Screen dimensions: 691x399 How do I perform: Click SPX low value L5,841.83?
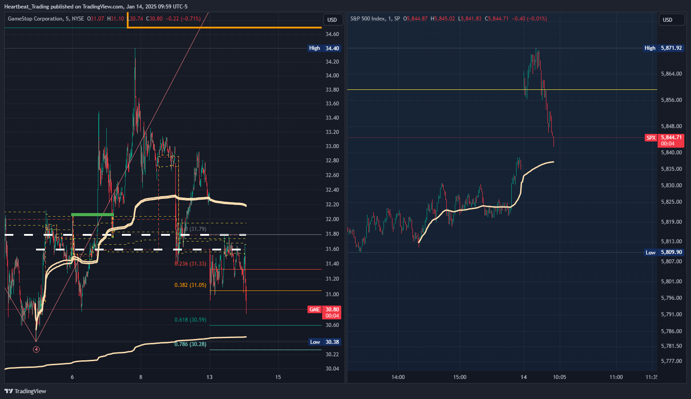(470, 19)
